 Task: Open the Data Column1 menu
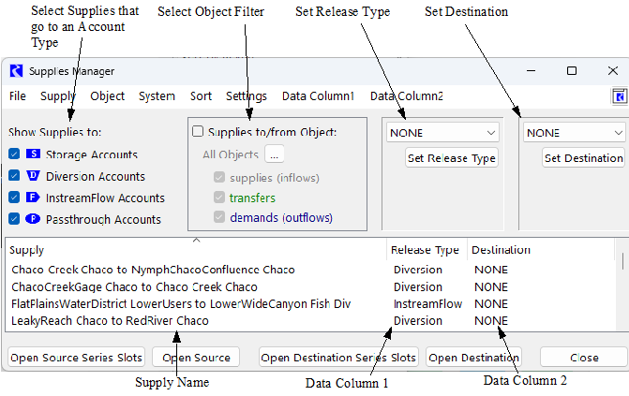pos(318,96)
